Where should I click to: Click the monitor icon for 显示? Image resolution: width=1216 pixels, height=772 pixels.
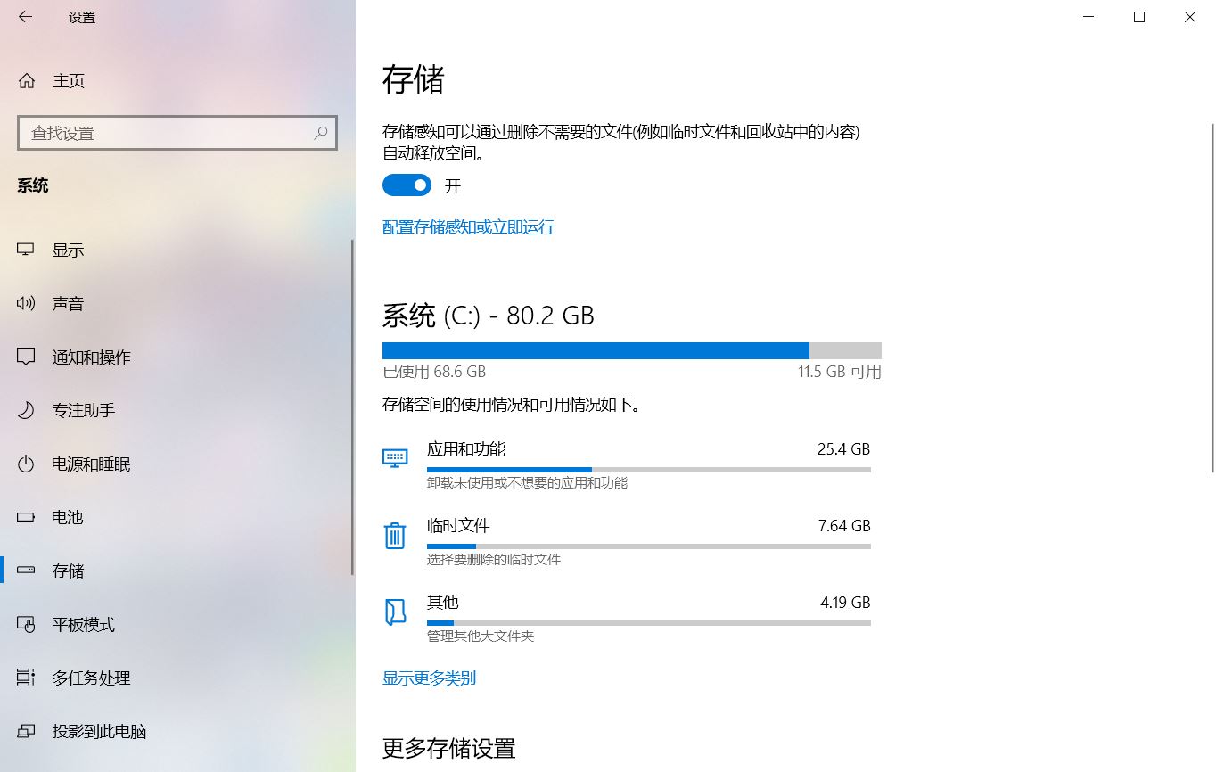26,250
